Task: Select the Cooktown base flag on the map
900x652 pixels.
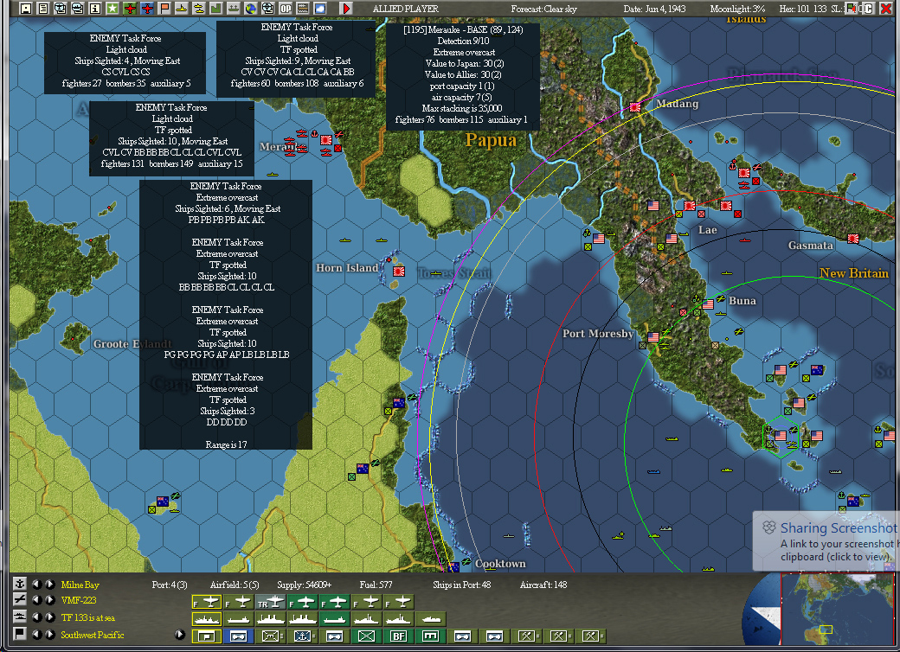Action: click(x=453, y=567)
